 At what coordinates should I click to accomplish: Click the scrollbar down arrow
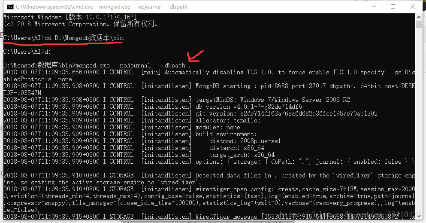point(419,216)
